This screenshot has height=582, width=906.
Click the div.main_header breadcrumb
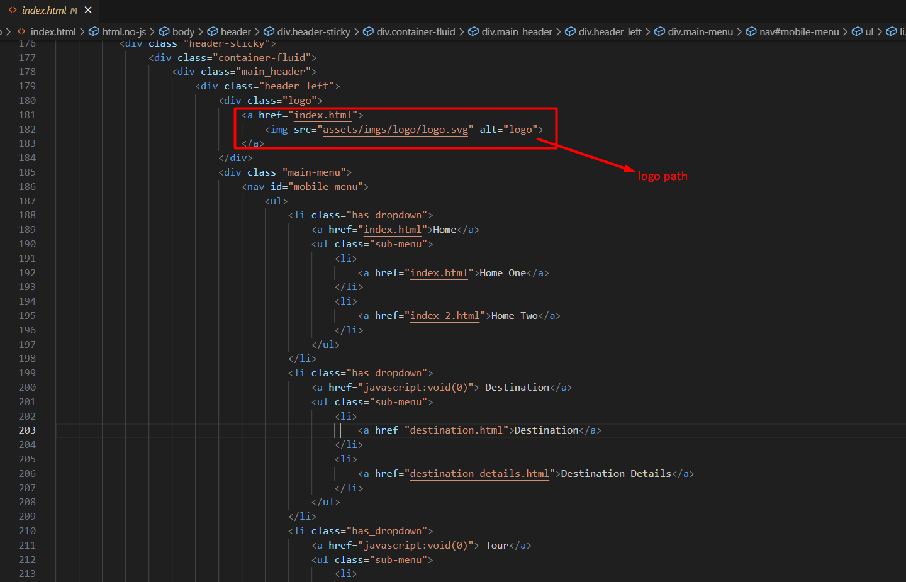517,31
